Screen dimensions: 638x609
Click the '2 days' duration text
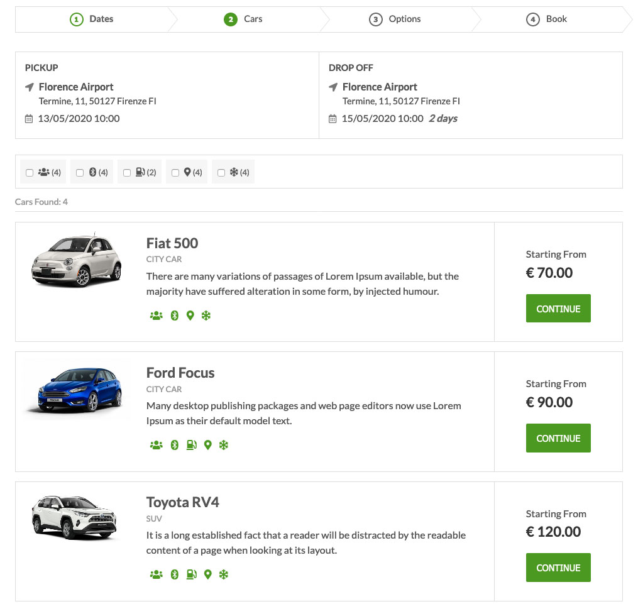pos(443,119)
